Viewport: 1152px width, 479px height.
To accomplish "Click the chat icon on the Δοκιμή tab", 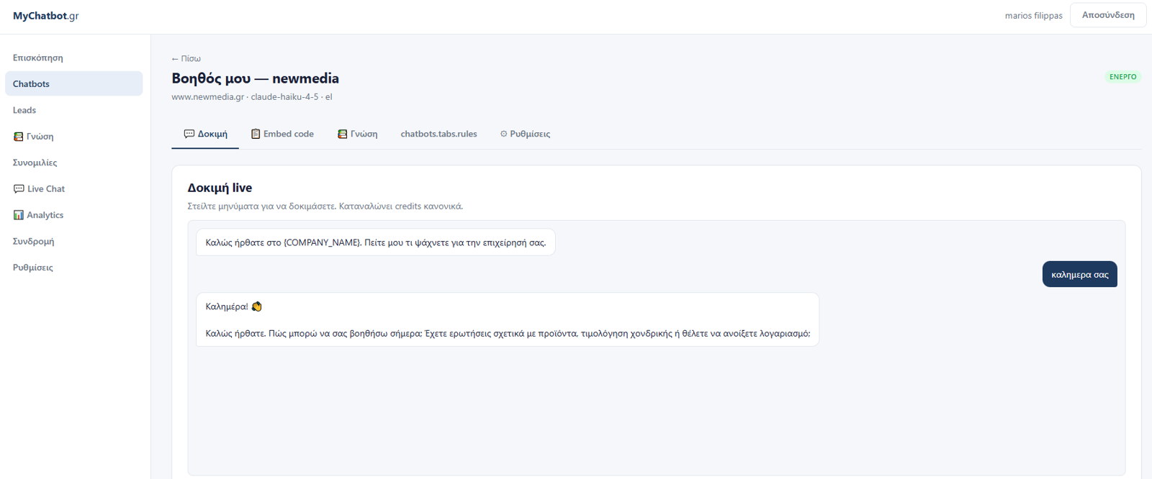I will [189, 134].
